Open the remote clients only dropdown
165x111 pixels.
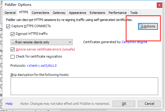[42, 42]
